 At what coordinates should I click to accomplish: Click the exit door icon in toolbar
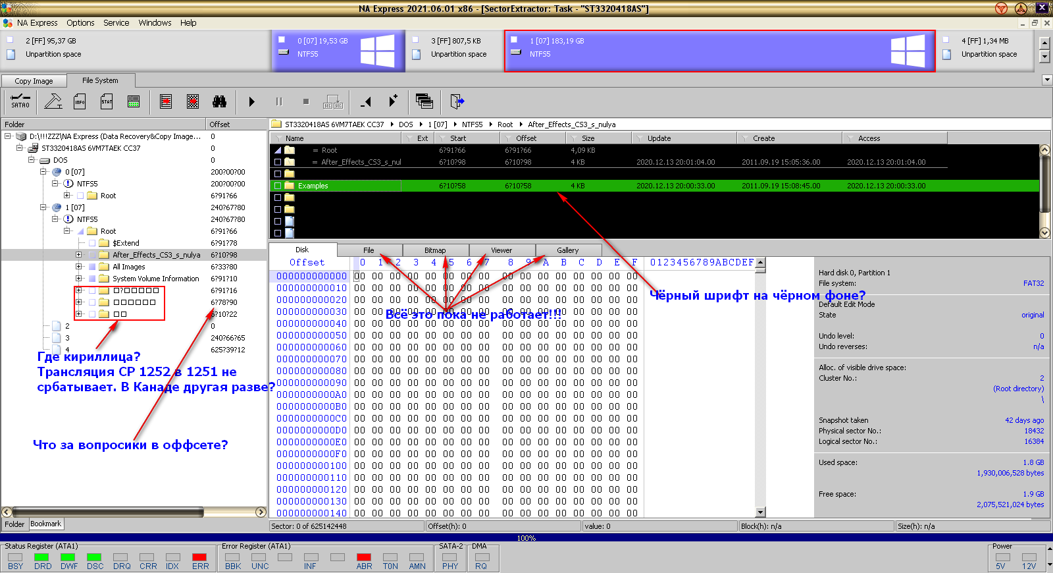pos(457,101)
